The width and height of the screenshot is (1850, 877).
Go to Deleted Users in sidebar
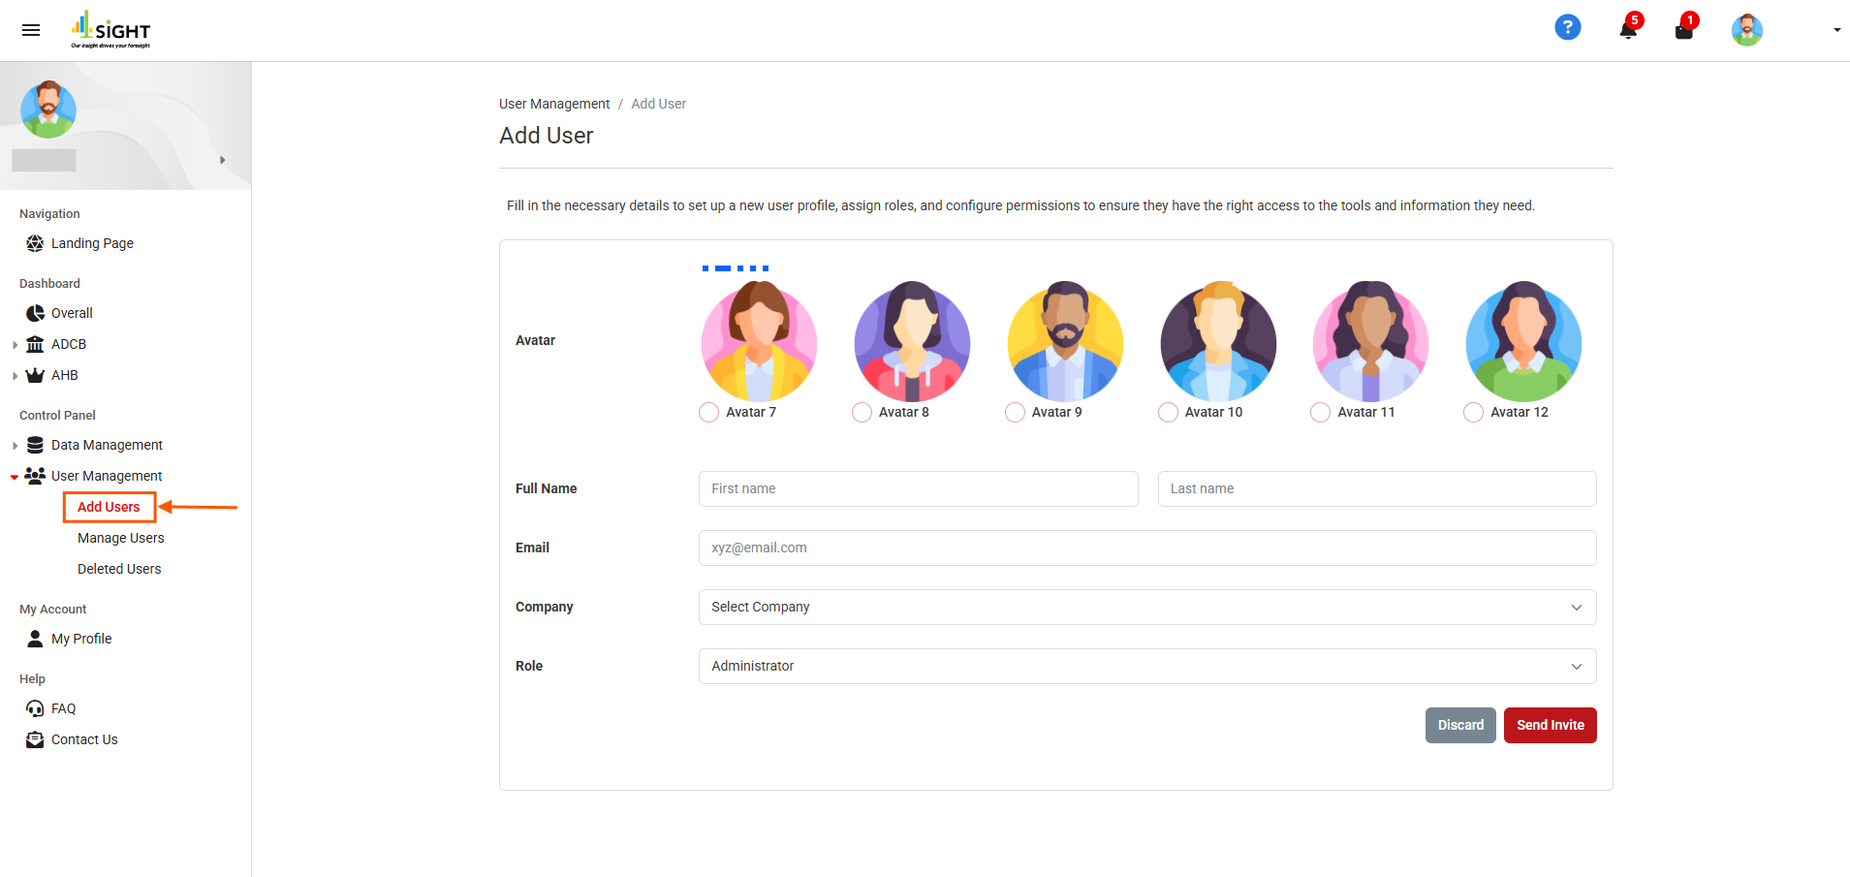[x=119, y=569]
